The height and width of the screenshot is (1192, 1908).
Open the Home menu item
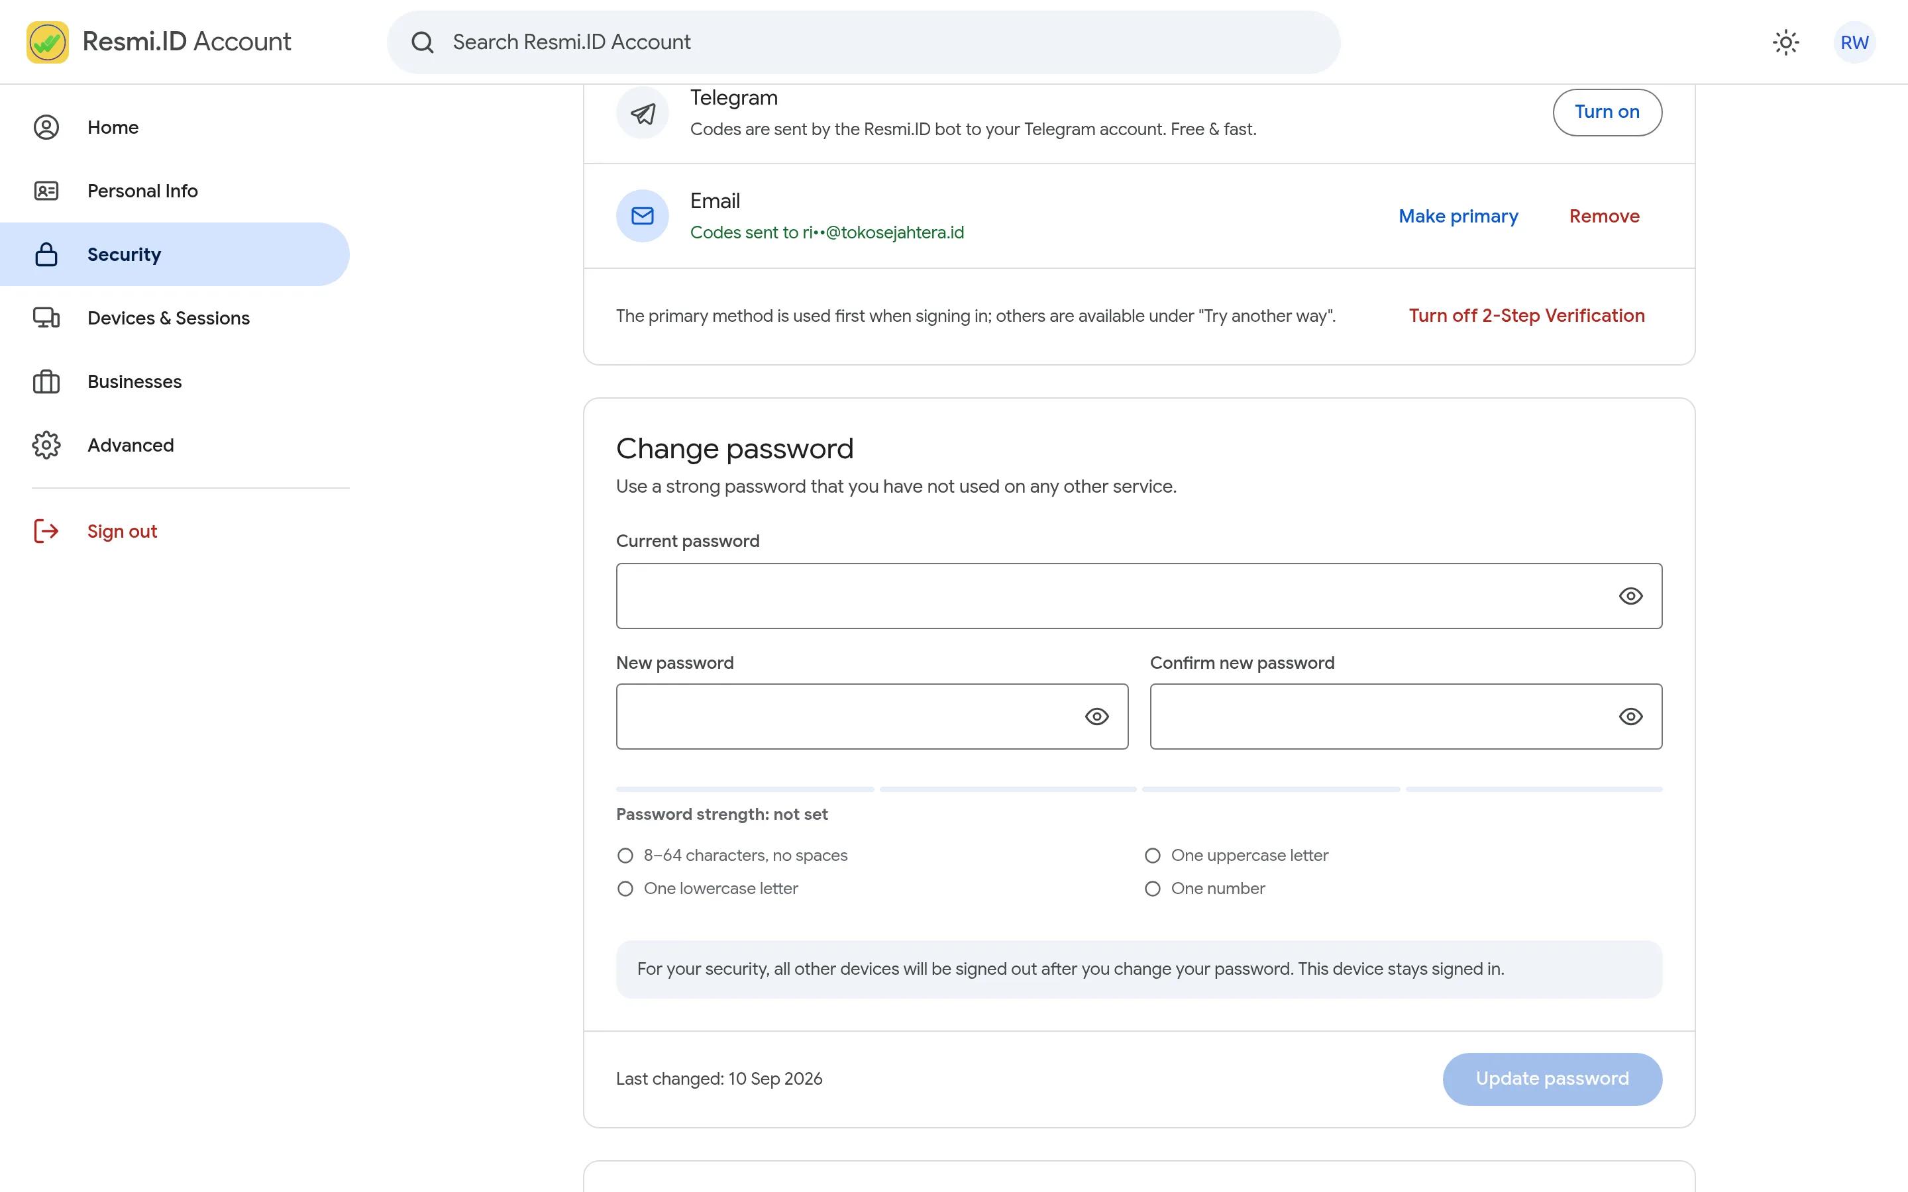point(175,127)
